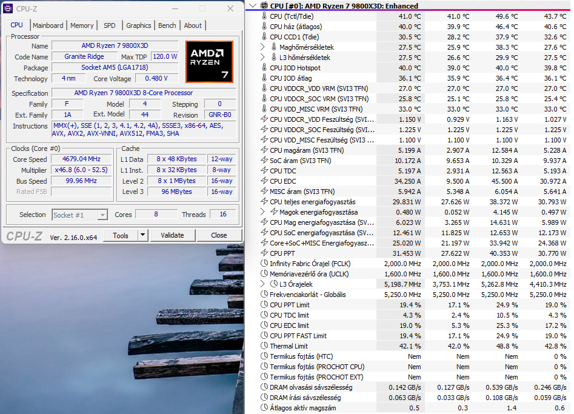Click lightning icon beside CPU VDDCR_VDD Feszültség

coord(264,119)
